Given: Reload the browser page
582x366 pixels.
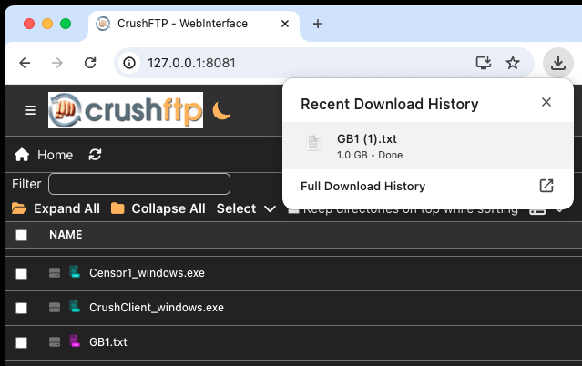Looking at the screenshot, I should point(90,63).
